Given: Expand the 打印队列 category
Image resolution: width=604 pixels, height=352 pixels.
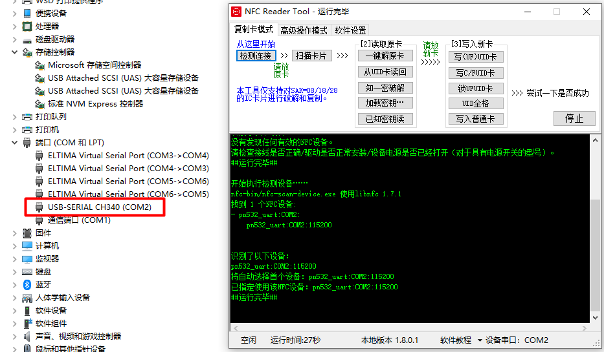Looking at the screenshot, I should click(x=15, y=117).
